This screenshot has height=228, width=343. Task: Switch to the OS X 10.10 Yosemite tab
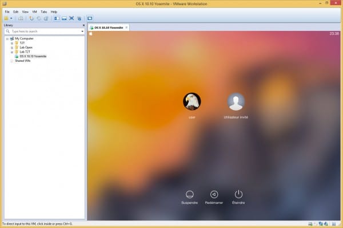109,27
